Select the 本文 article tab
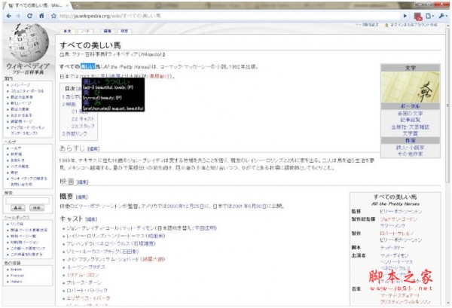The width and height of the screenshot is (452, 308). (67, 31)
